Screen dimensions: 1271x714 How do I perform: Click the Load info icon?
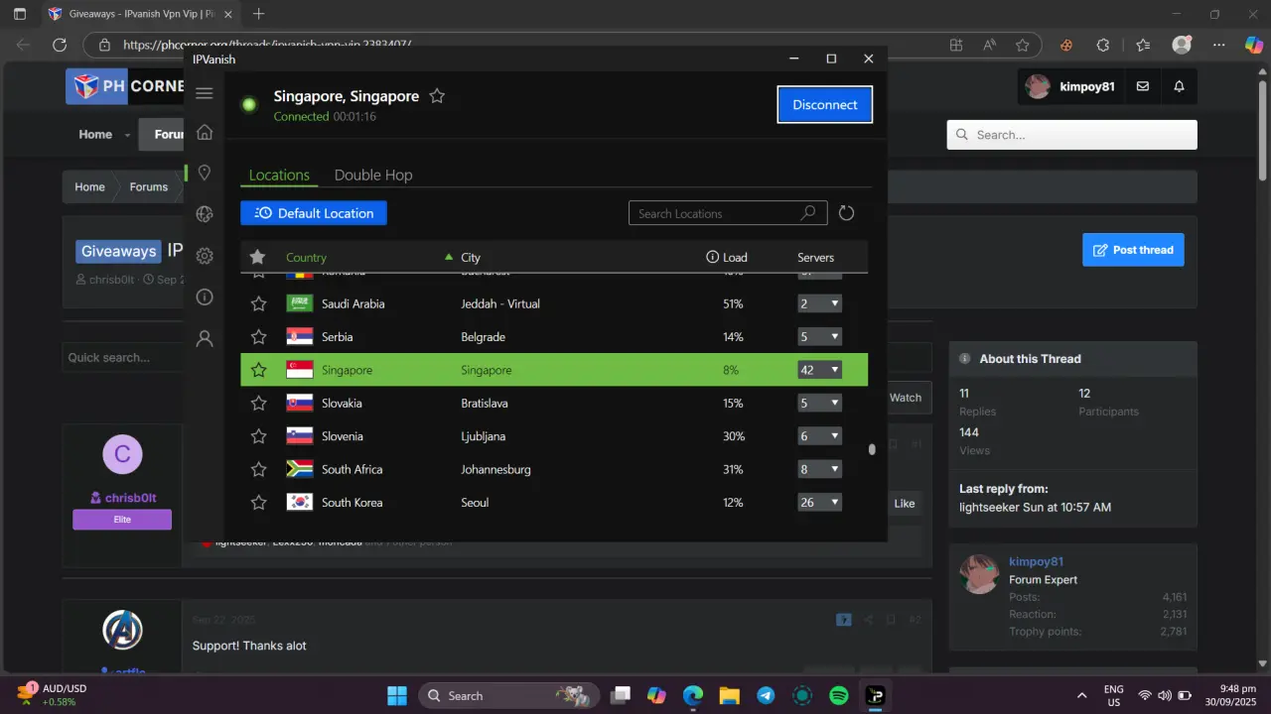coord(712,257)
